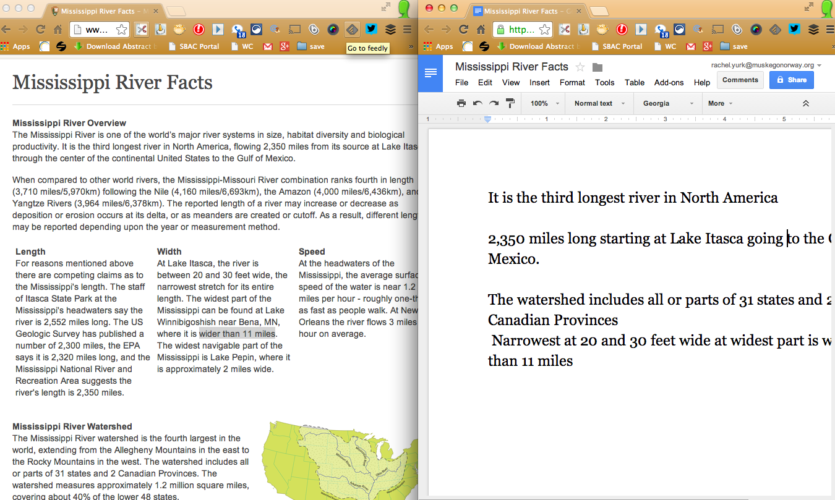
Task: Open the Add-ons menu in Docs
Action: point(669,82)
